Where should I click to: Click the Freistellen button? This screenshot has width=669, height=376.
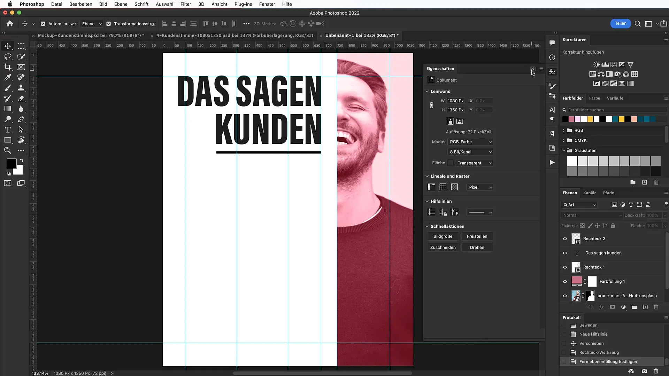coord(477,236)
